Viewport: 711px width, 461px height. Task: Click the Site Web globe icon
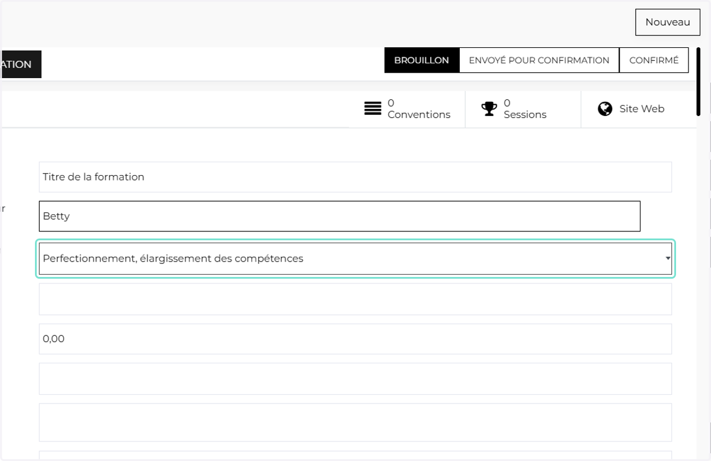[x=605, y=109]
